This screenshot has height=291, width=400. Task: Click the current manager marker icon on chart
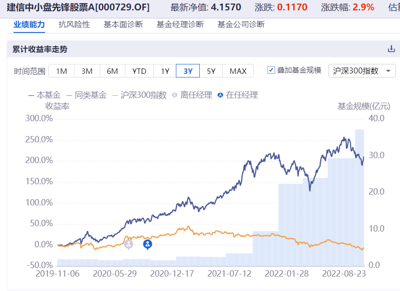(147, 244)
